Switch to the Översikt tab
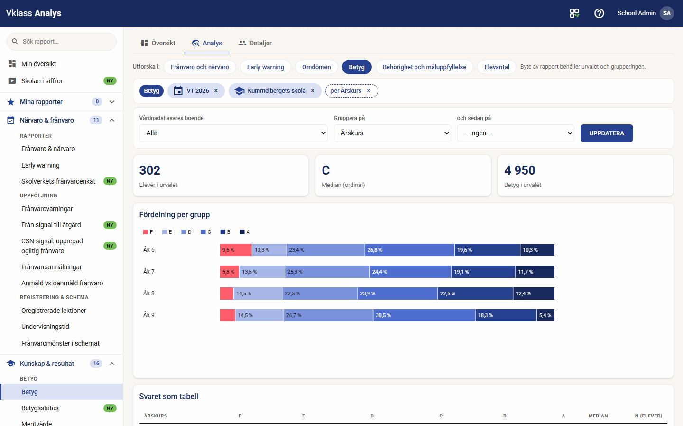Image resolution: width=683 pixels, height=426 pixels. 158,43
